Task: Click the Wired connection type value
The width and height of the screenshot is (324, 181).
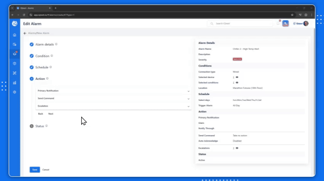Action: [236, 72]
